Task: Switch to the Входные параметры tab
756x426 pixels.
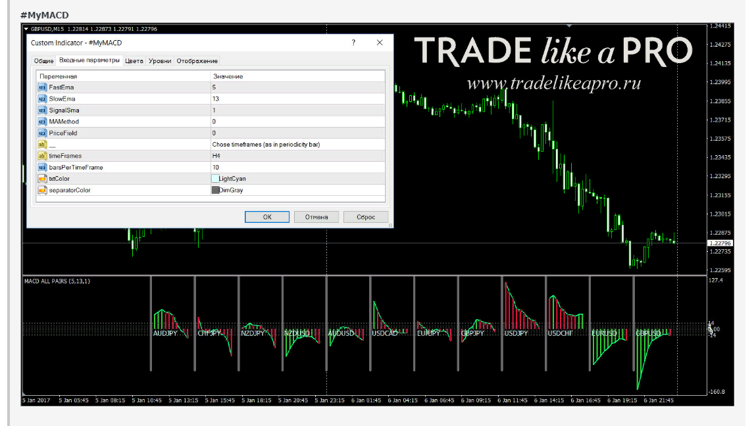Action: [x=89, y=60]
